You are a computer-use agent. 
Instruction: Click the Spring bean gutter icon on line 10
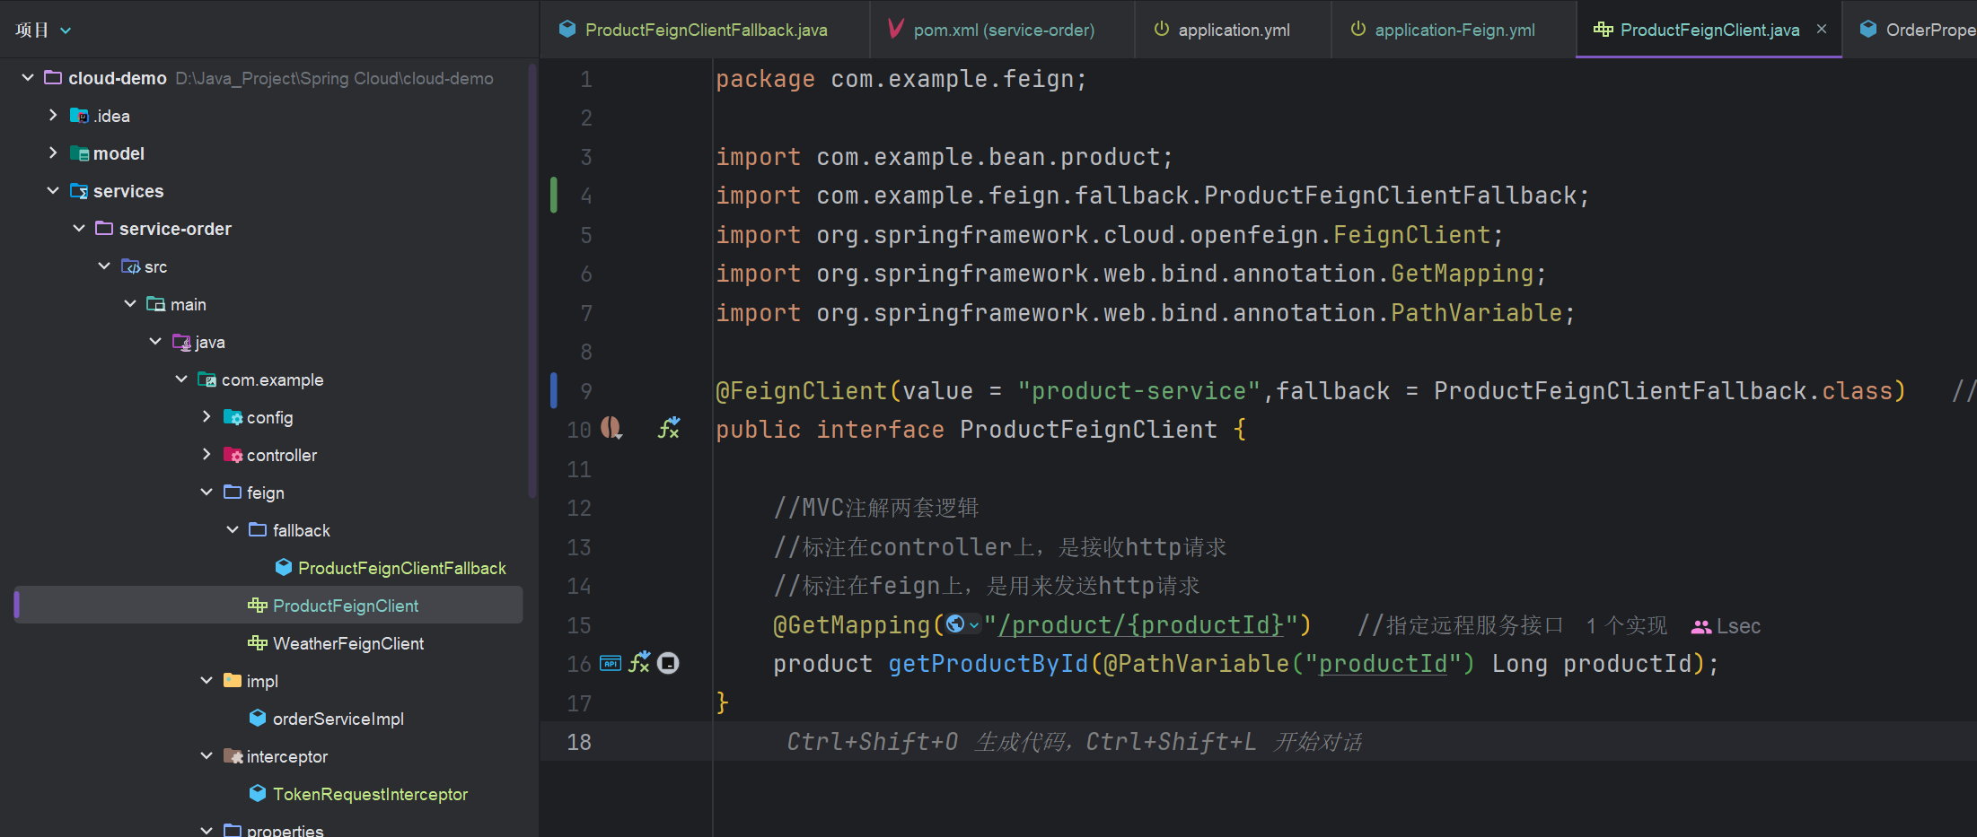(611, 429)
